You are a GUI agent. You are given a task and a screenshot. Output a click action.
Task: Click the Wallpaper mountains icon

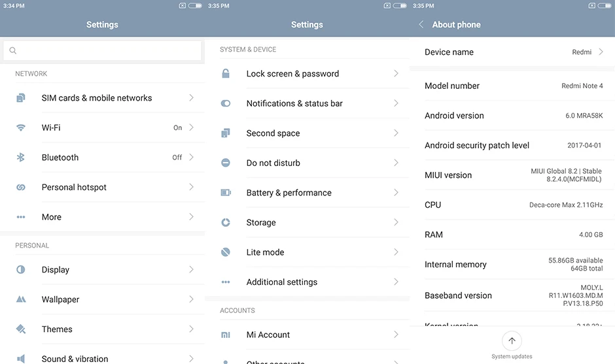(x=21, y=299)
